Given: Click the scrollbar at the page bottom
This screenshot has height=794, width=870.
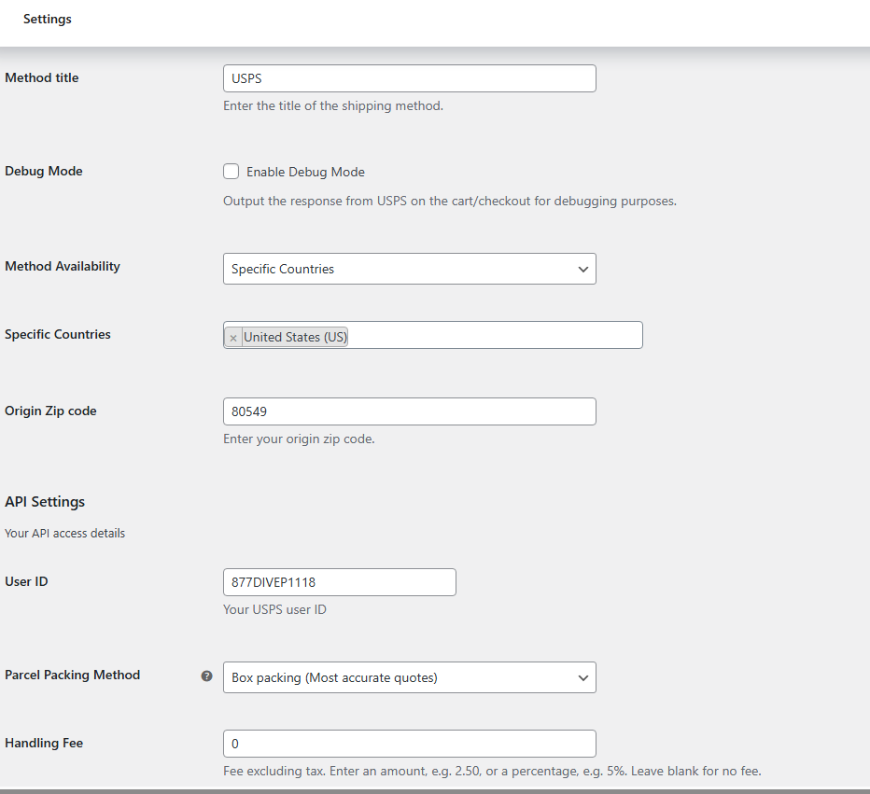Looking at the screenshot, I should pyautogui.click(x=435, y=790).
